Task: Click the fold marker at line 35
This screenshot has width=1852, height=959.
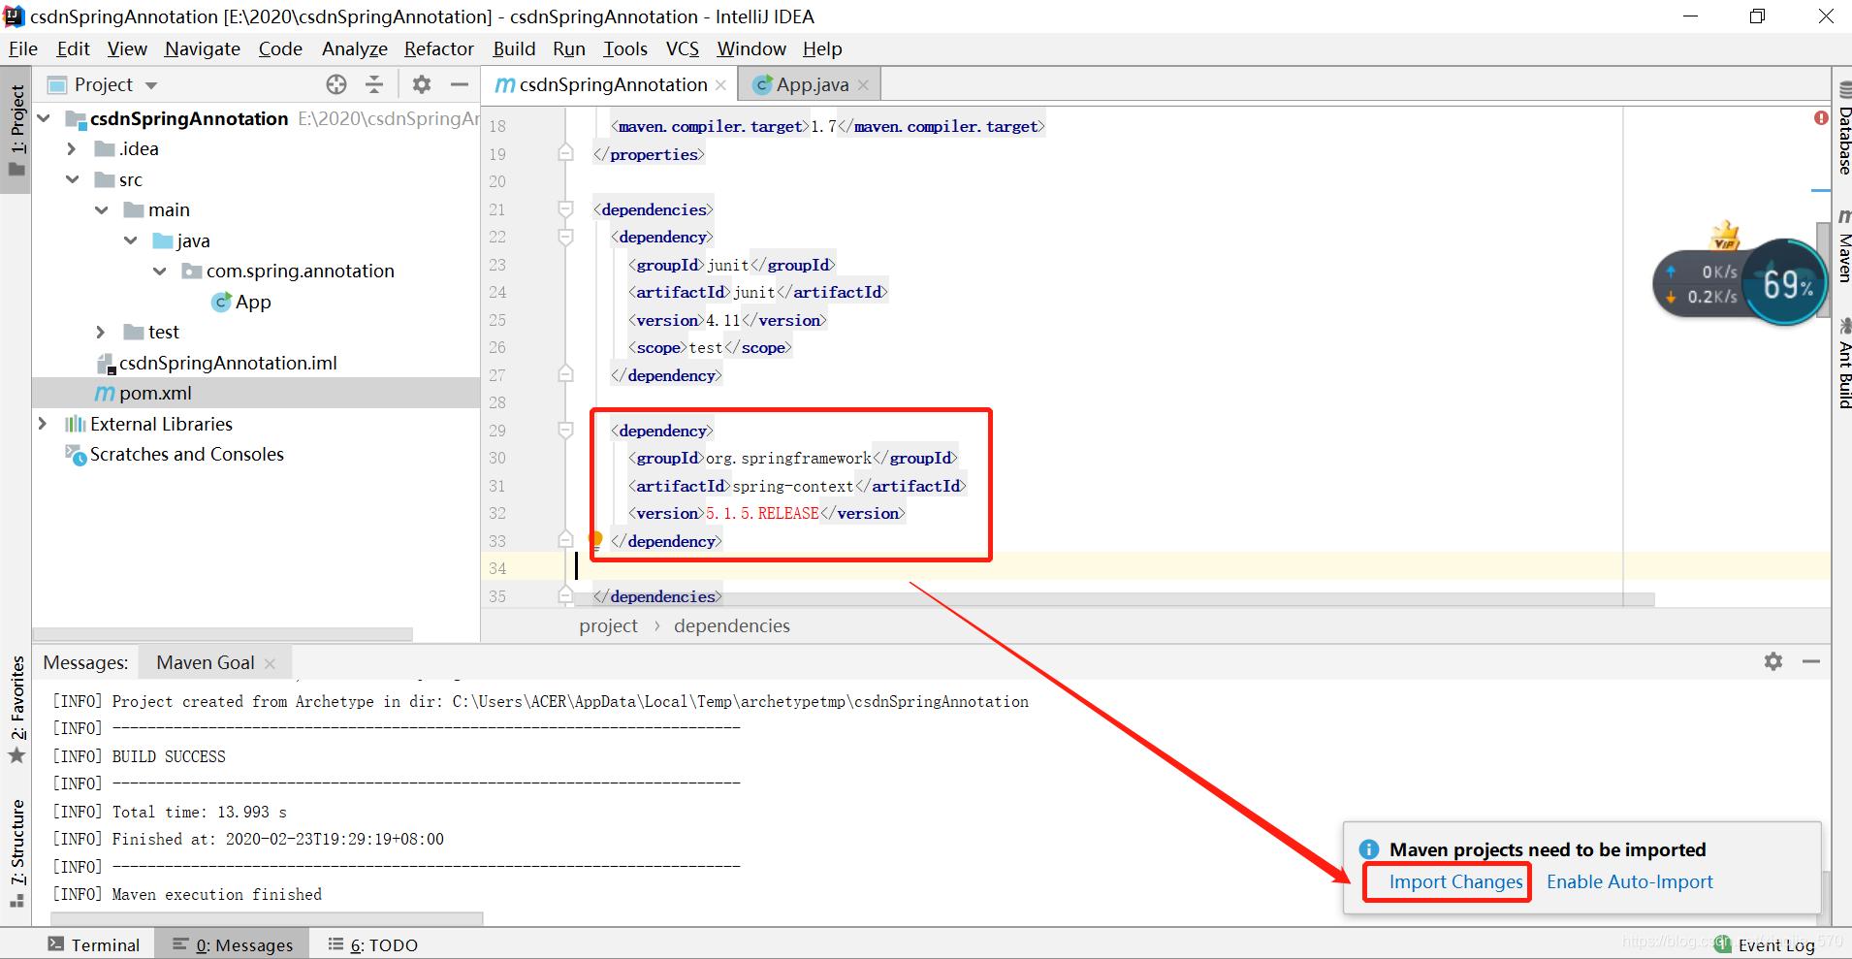Action: (x=565, y=595)
